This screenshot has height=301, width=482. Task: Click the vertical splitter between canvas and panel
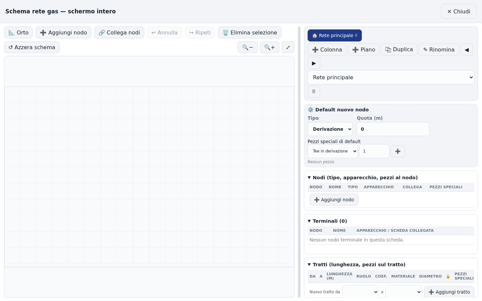click(x=299, y=162)
